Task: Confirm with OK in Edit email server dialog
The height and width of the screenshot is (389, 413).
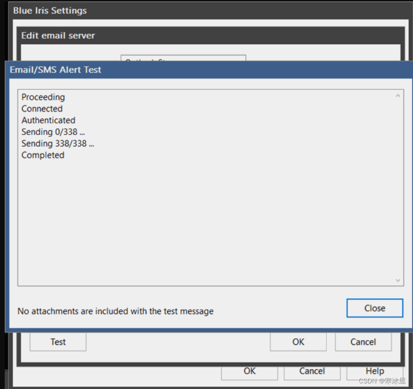Action: click(298, 341)
